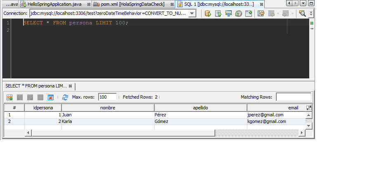Click the magnifier Find Selection icon

(302, 14)
